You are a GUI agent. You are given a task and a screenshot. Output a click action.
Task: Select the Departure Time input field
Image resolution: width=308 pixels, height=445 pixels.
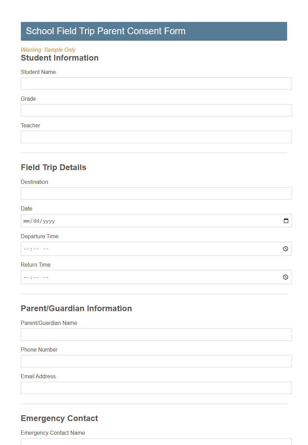point(137,249)
